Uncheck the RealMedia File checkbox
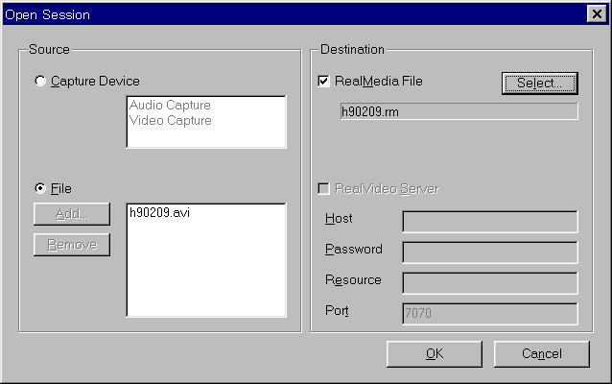 tap(323, 82)
